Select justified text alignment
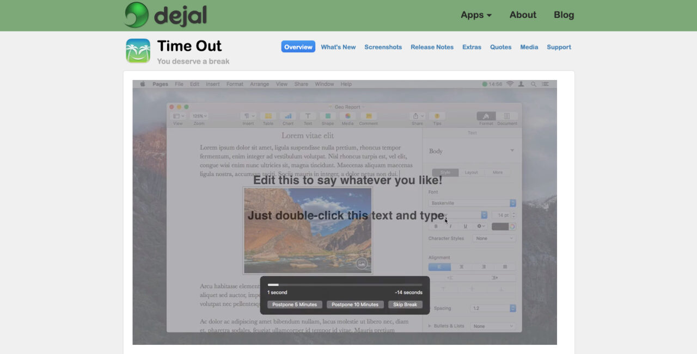The width and height of the screenshot is (697, 354). click(505, 267)
